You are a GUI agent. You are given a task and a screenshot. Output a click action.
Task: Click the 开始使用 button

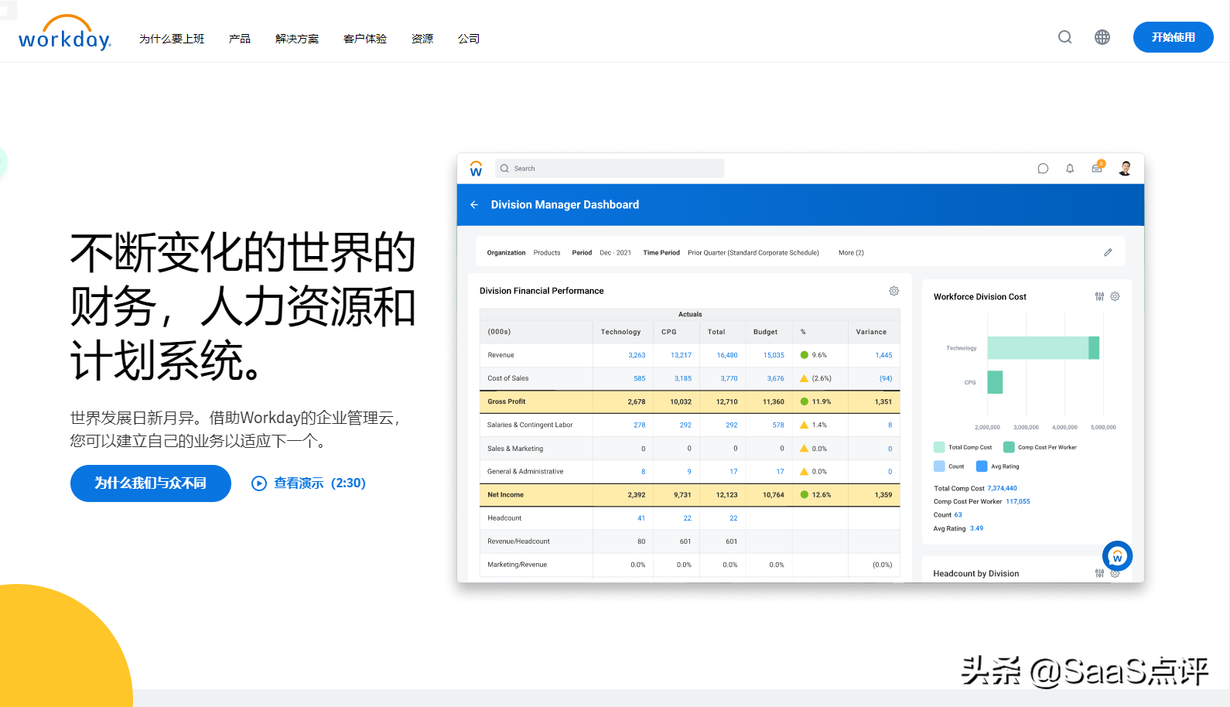tap(1173, 37)
